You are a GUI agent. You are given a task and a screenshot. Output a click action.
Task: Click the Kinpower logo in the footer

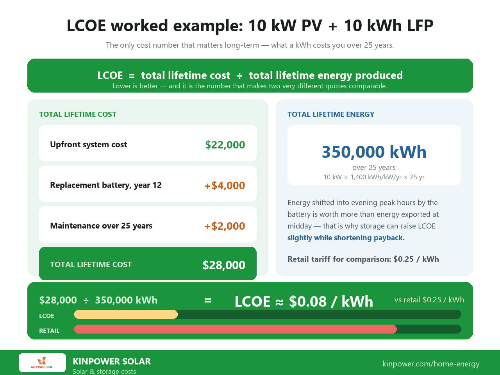42,362
